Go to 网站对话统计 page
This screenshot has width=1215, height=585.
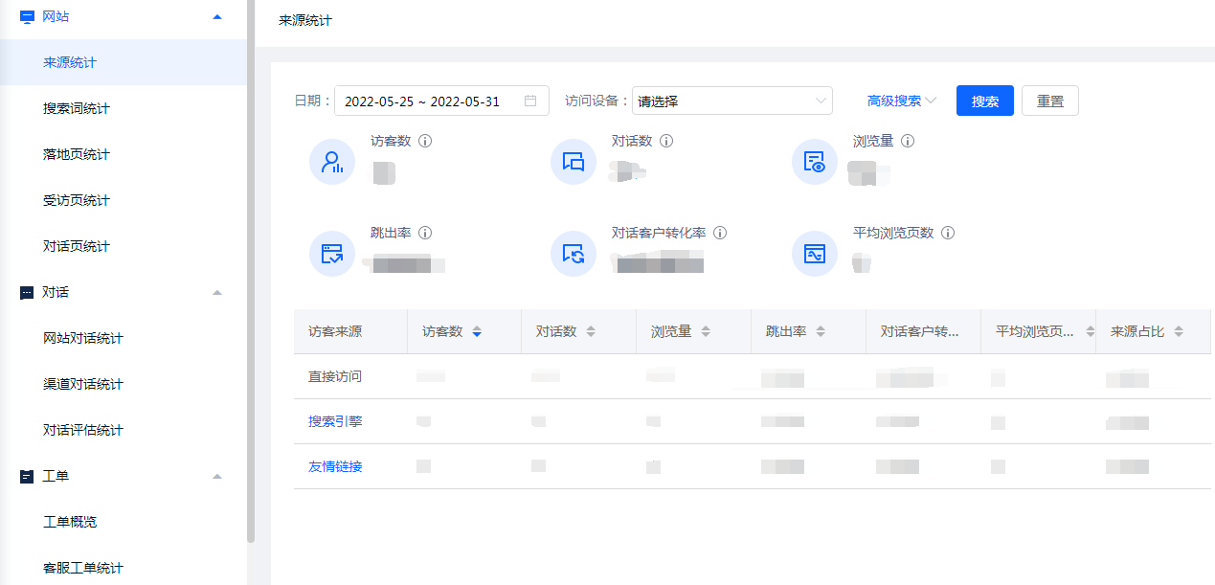tap(83, 338)
